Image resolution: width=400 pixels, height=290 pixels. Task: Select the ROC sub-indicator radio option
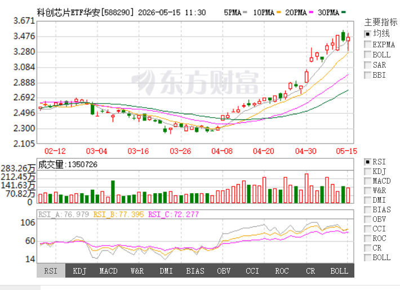click(367, 238)
